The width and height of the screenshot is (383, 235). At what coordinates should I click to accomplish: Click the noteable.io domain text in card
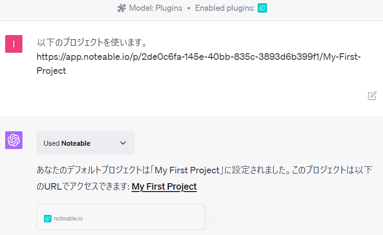[x=68, y=218]
